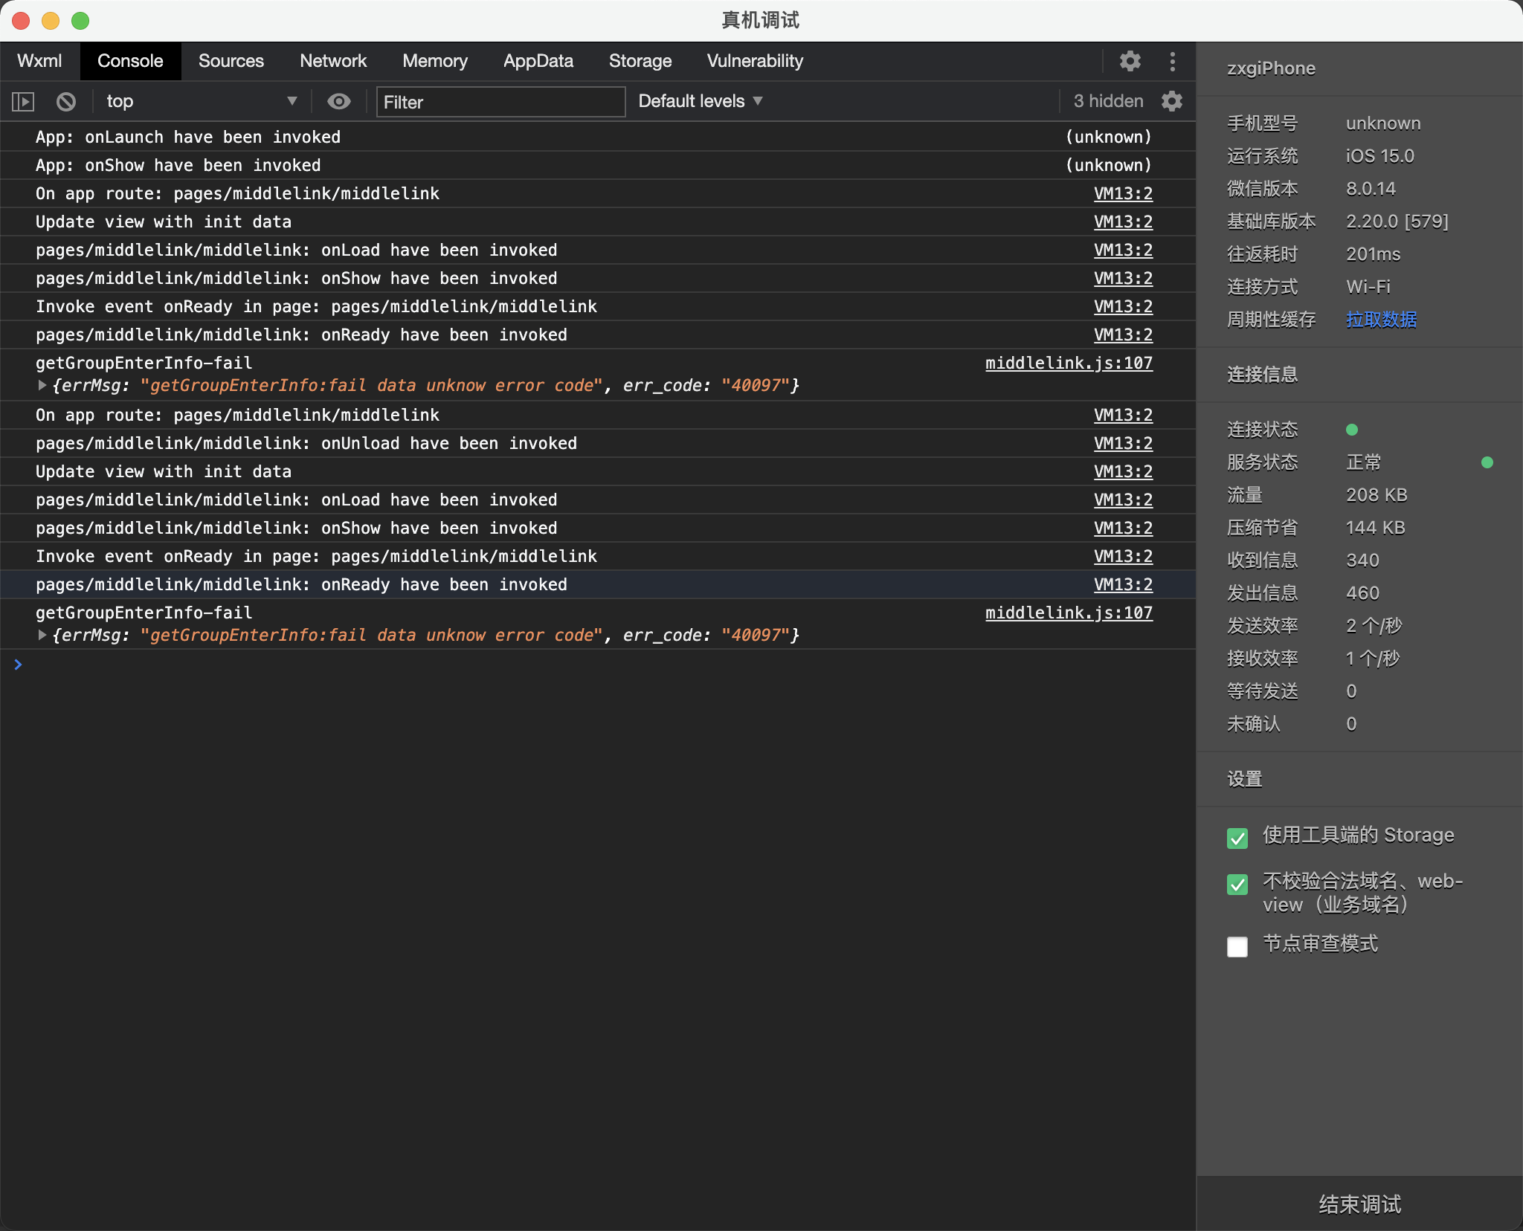1523x1231 pixels.
Task: Open DevTools settings gear in tab bar
Action: coord(1130,61)
